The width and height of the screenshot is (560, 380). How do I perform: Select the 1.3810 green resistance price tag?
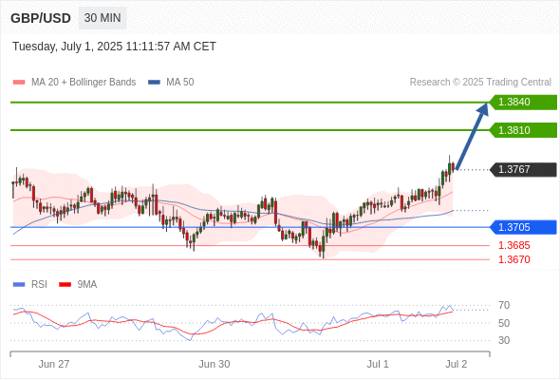(523, 130)
